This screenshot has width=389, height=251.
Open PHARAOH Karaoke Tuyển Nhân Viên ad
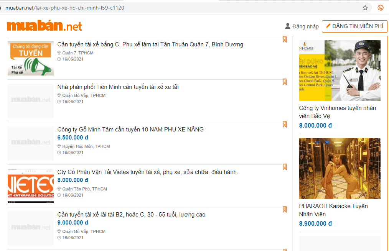[333, 210]
